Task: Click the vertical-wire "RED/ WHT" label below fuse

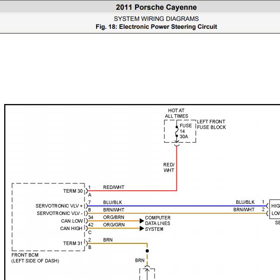Action: tap(169, 168)
